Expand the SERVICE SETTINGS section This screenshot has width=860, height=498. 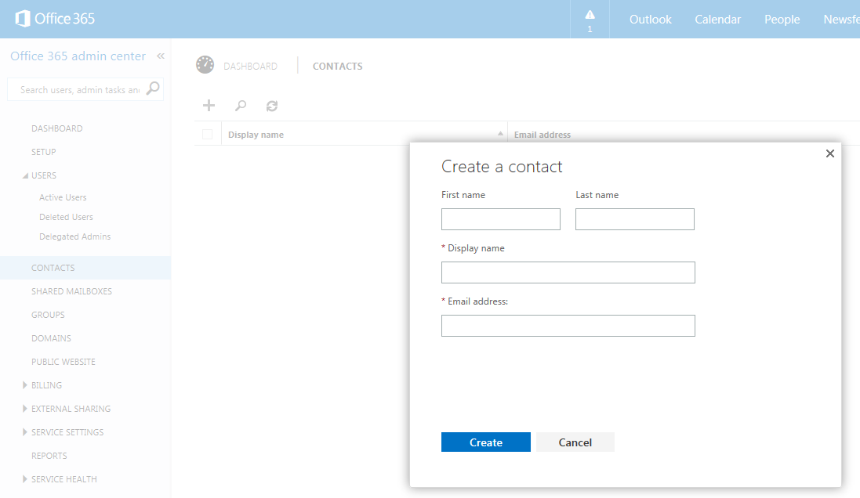pos(24,432)
